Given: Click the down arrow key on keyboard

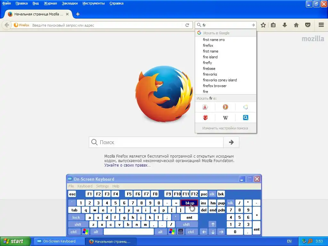Looking at the screenshot, I should [x=213, y=232].
